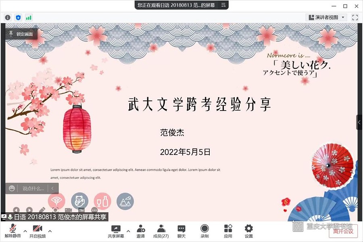This screenshot has height=242, width=363.
Task: Open the blue security shield icon
Action: [x=18, y=18]
